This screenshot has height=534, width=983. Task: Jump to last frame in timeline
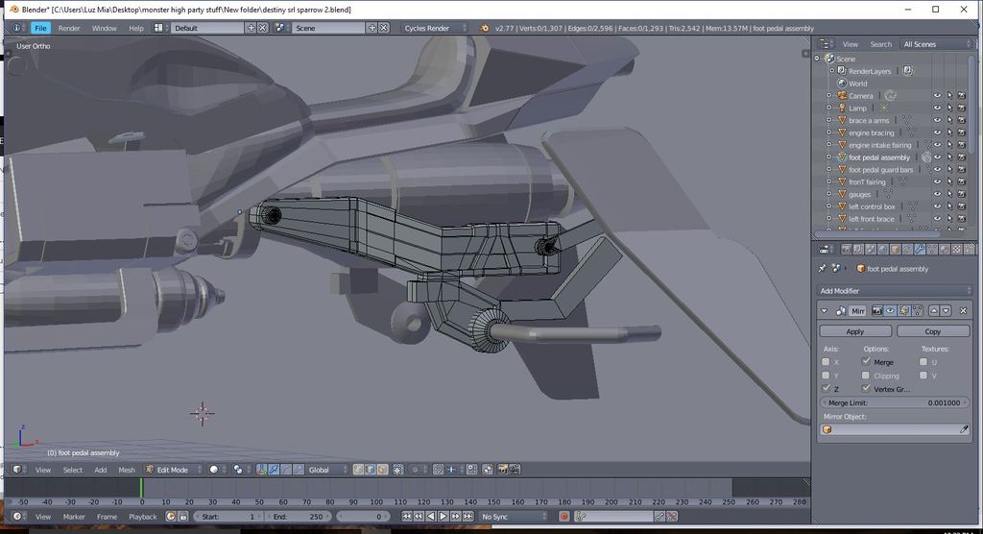click(x=468, y=517)
